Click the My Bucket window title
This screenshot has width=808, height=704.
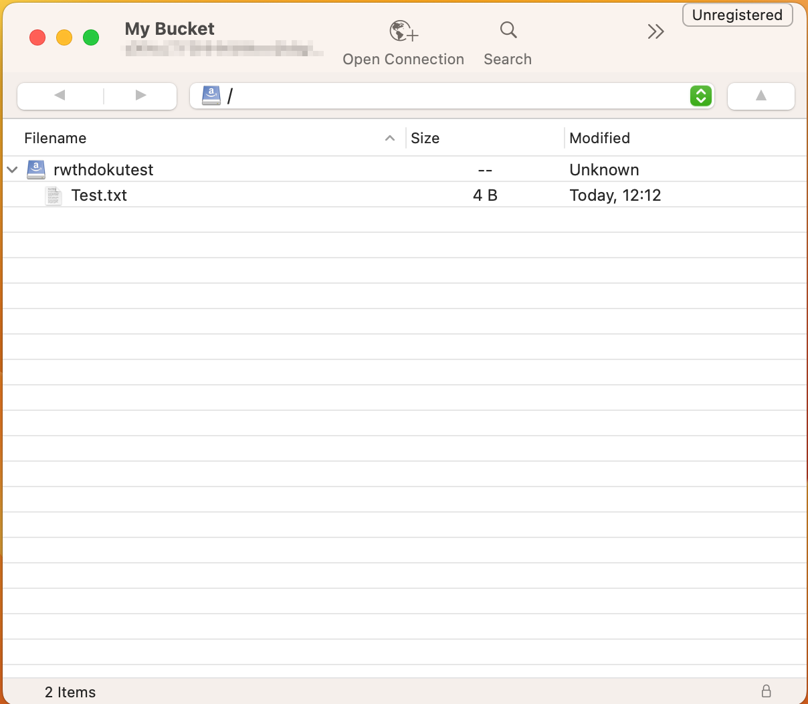click(170, 29)
